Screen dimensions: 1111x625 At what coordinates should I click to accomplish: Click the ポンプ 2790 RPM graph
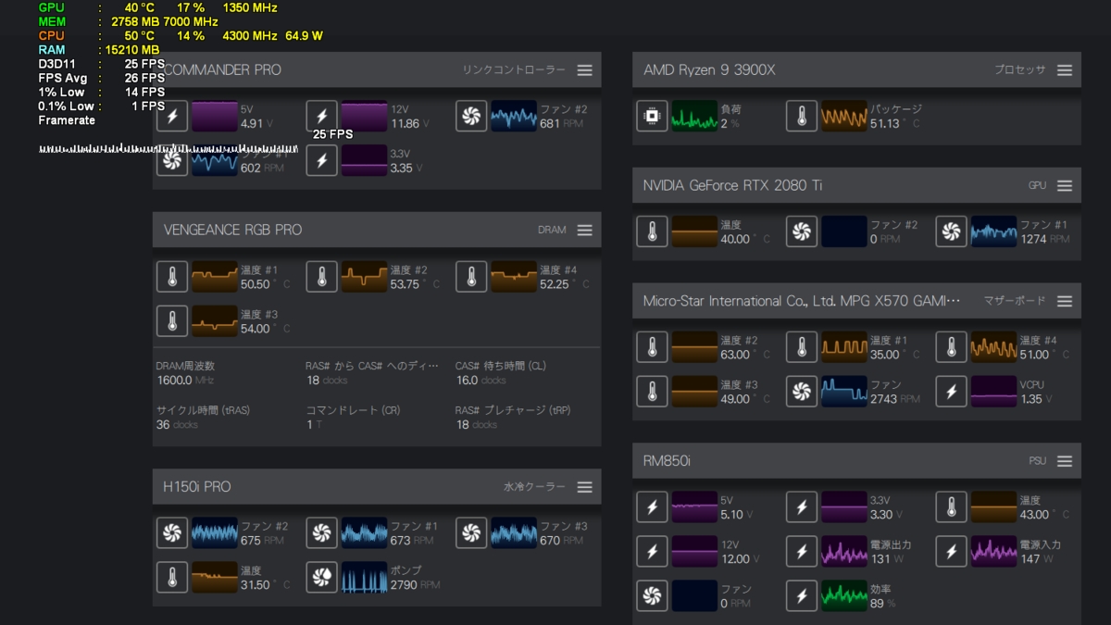(x=365, y=578)
